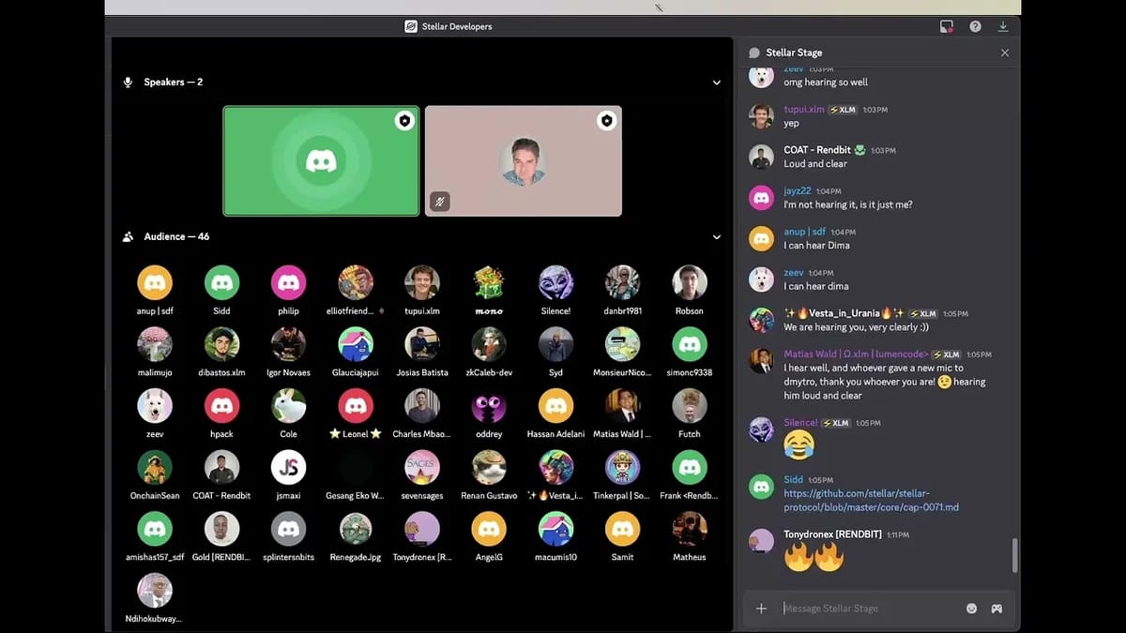The image size is (1126, 633).
Task: Click the game controller icon in message box
Action: coord(997,609)
